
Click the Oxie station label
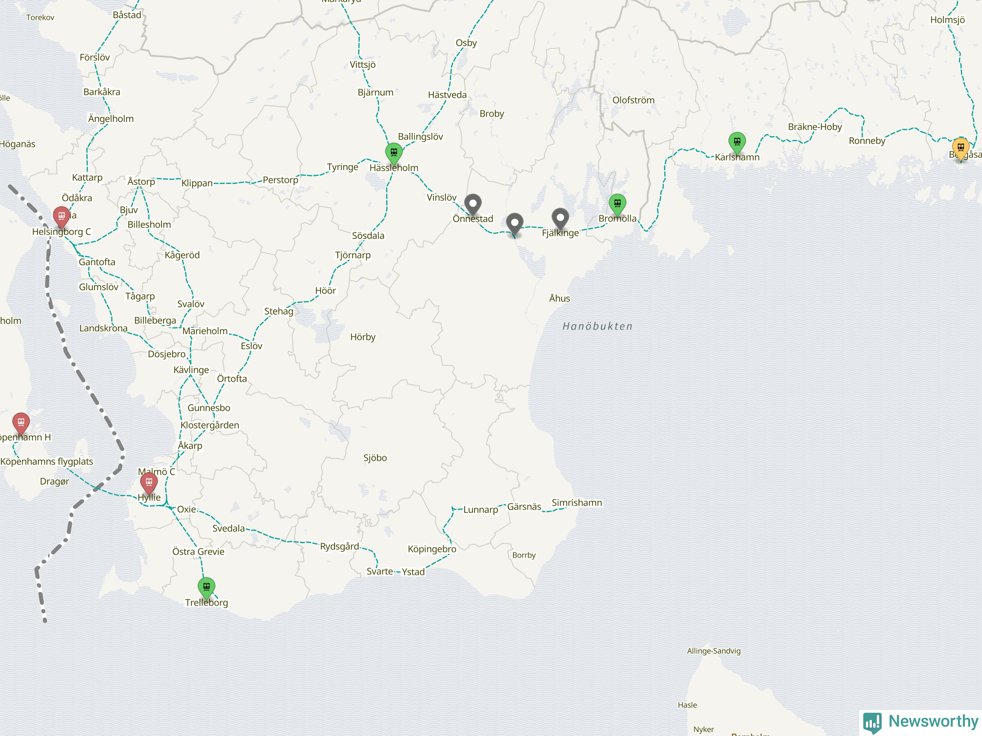tap(186, 509)
